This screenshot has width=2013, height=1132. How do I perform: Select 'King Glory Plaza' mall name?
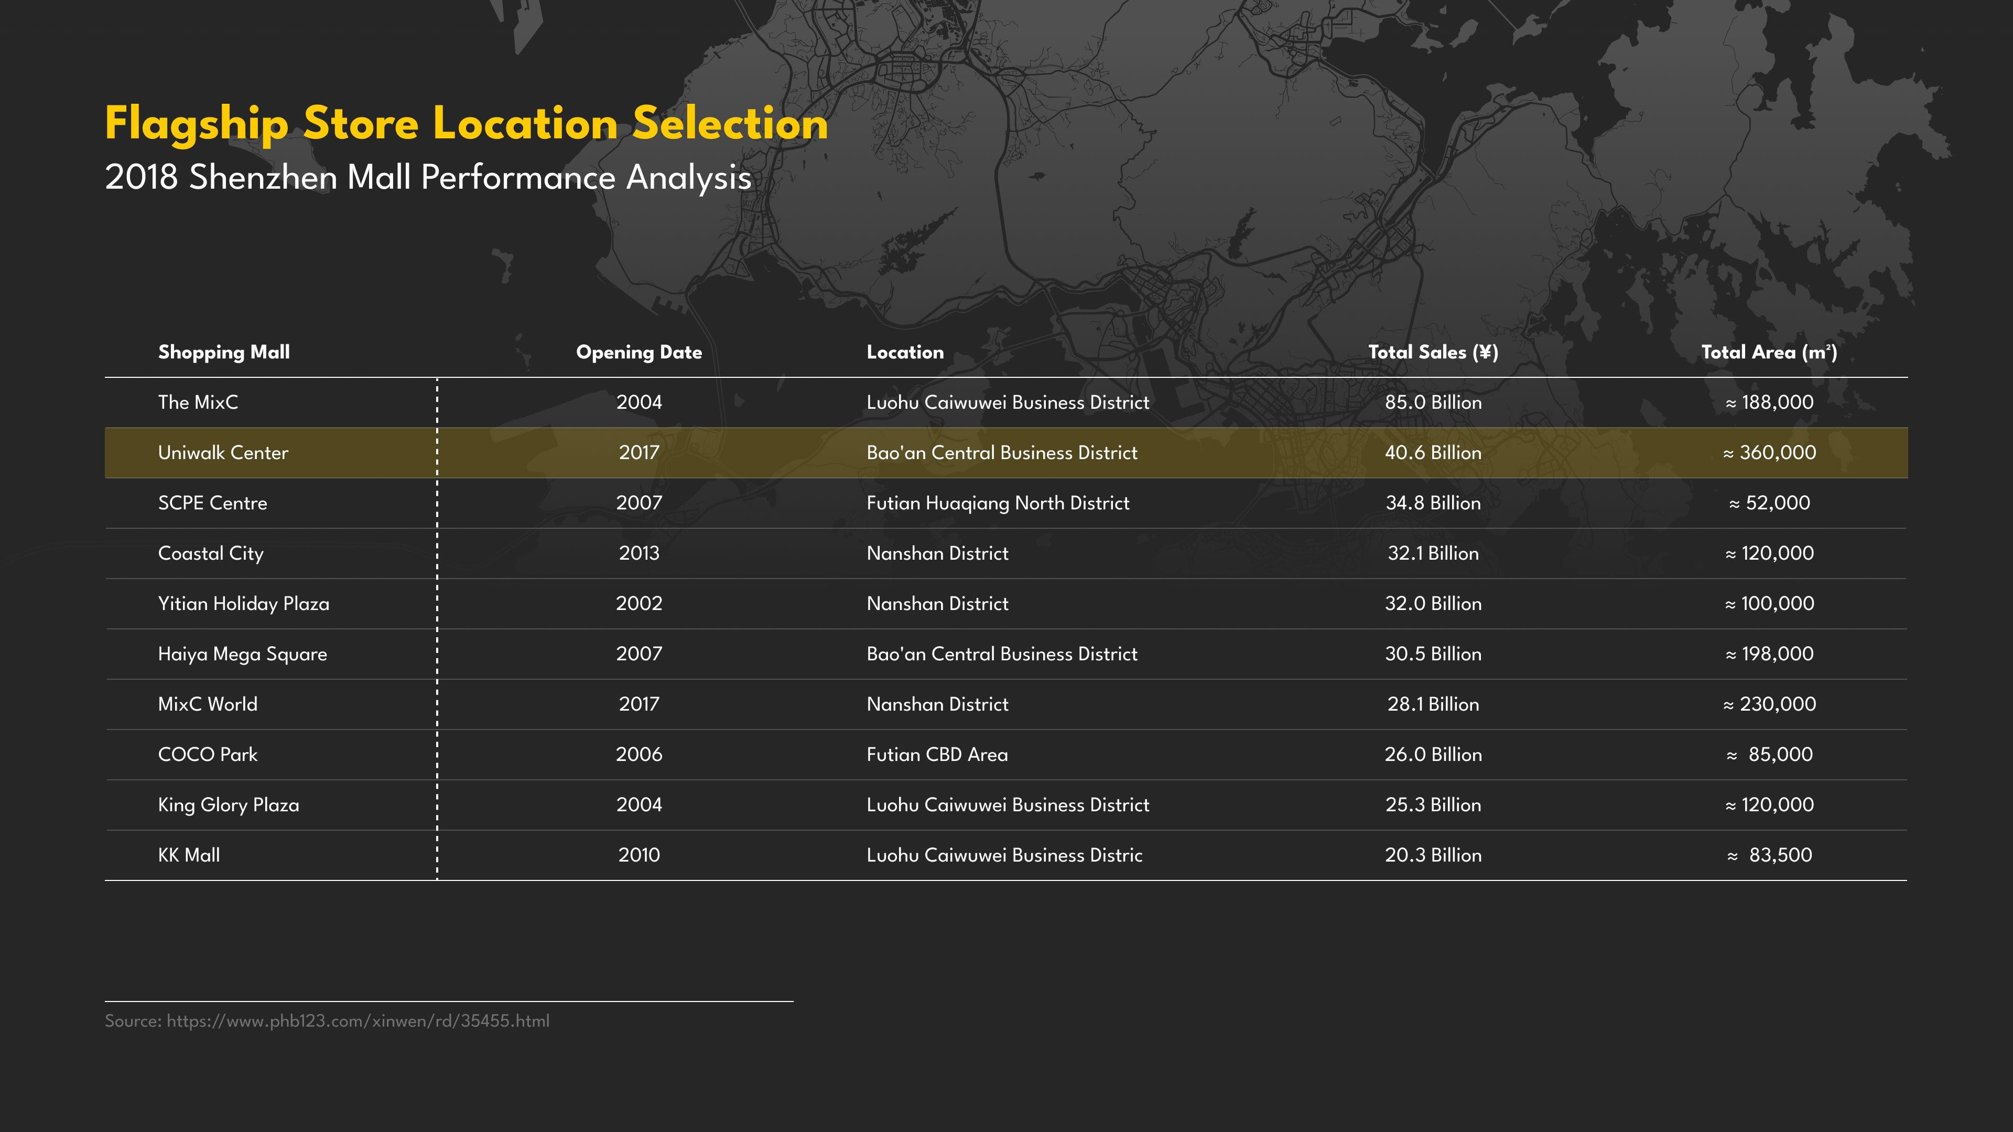tap(228, 806)
